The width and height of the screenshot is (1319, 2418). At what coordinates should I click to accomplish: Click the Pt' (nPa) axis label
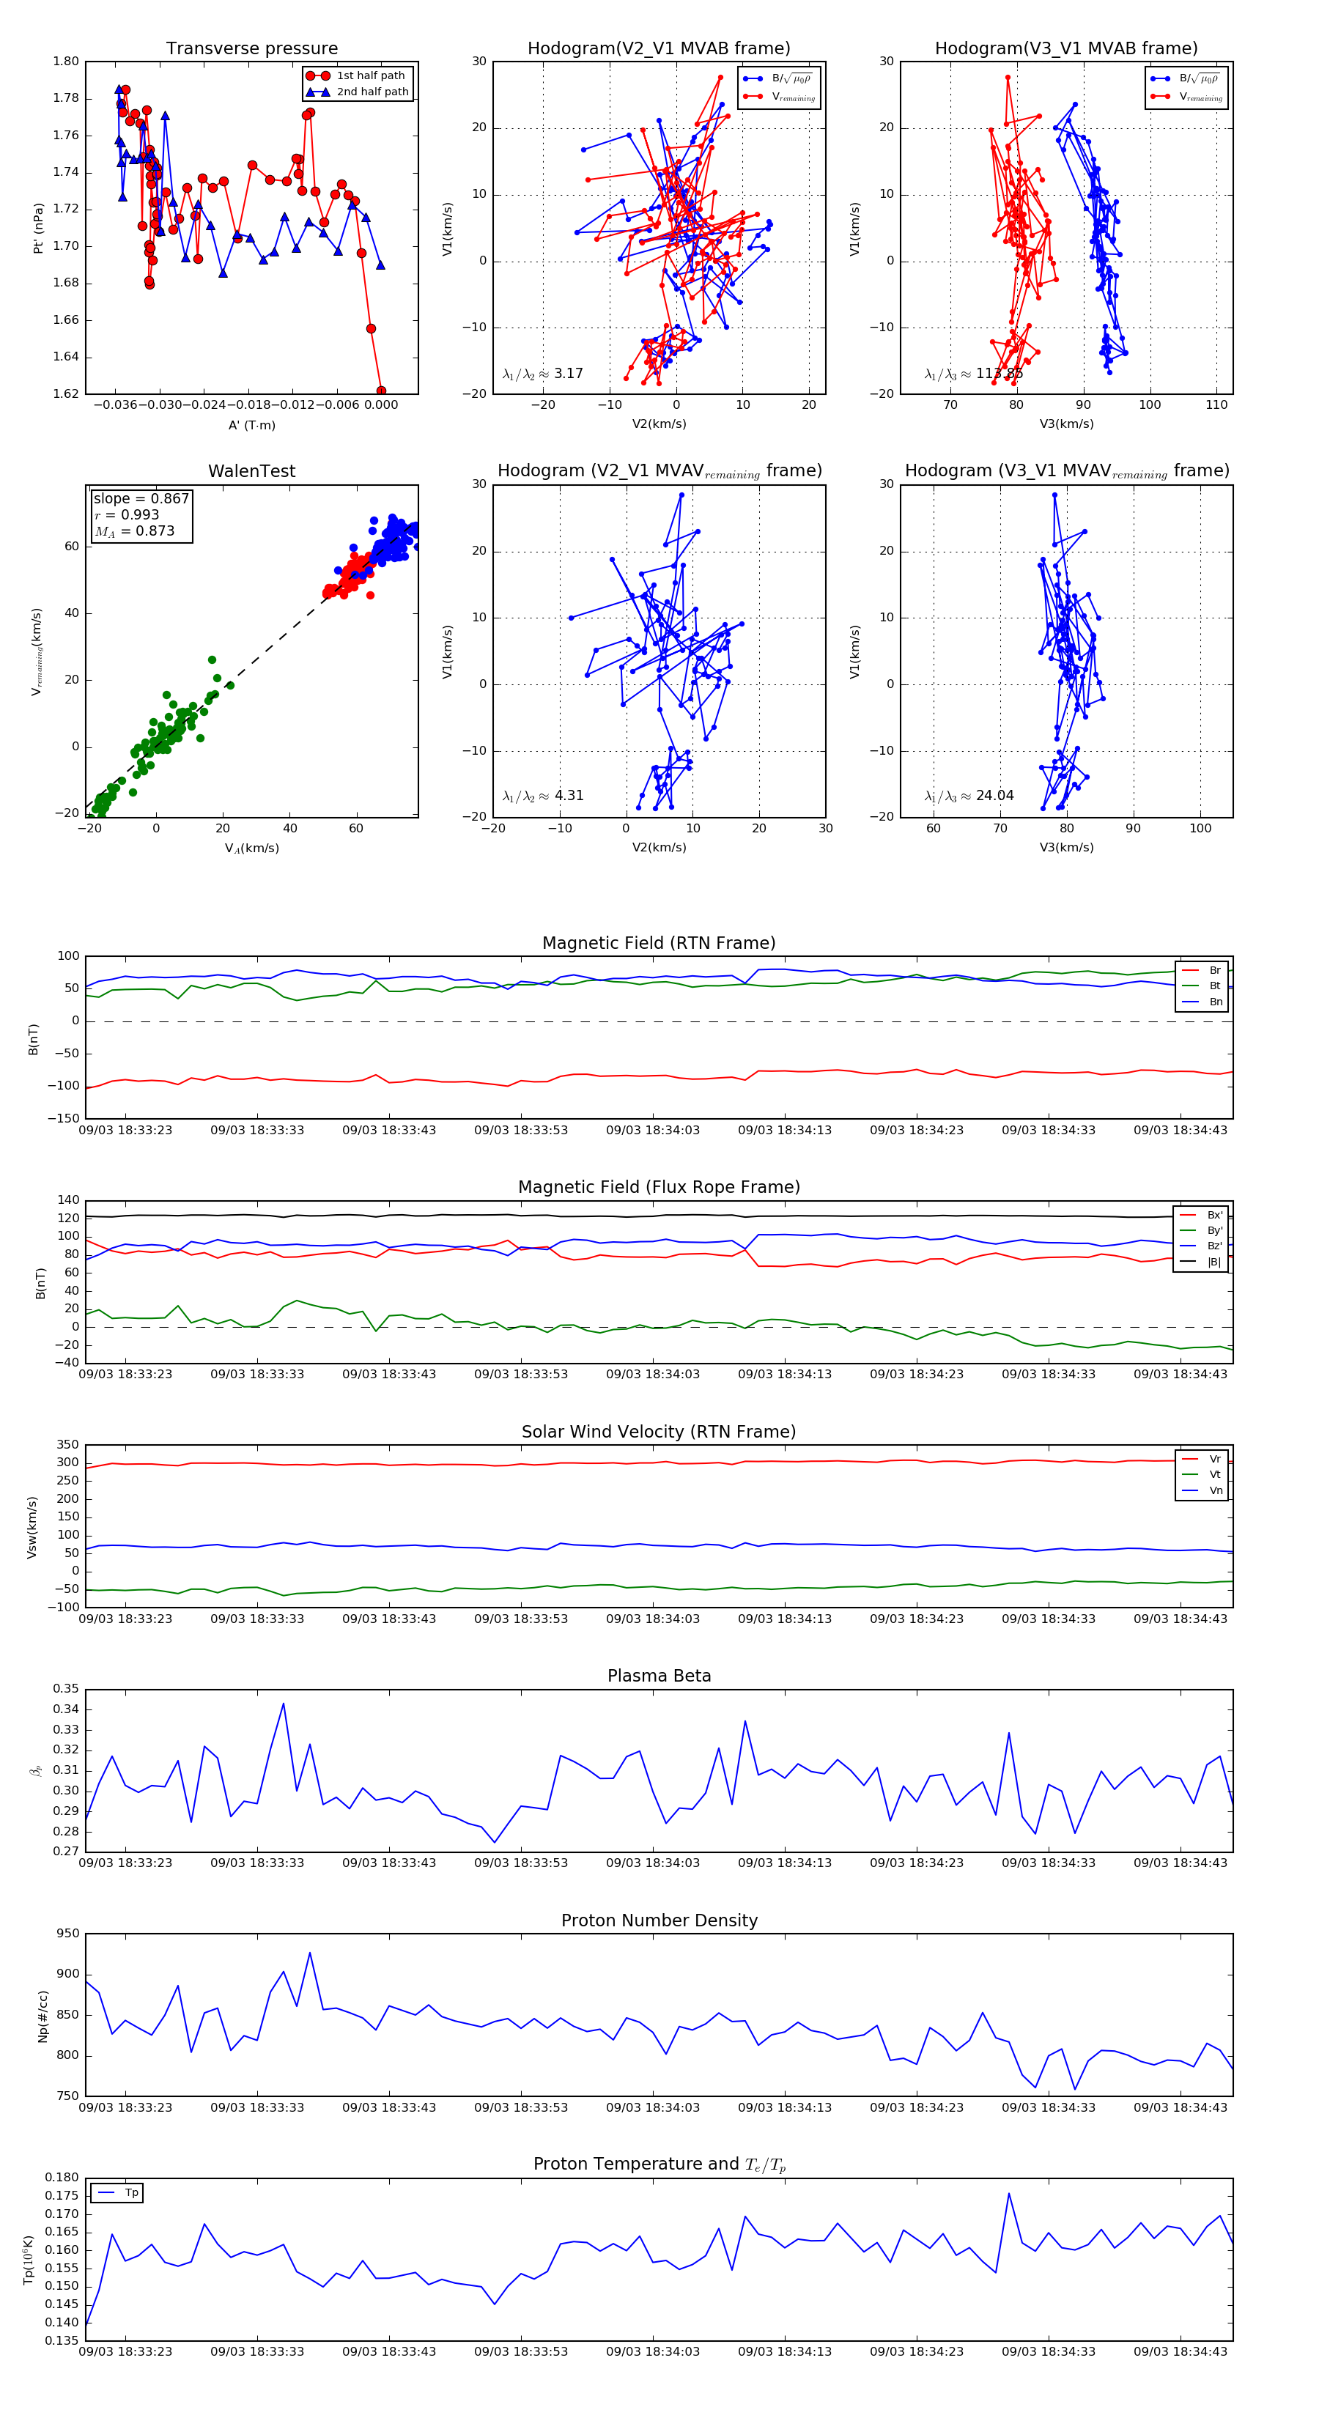pyautogui.click(x=39, y=228)
